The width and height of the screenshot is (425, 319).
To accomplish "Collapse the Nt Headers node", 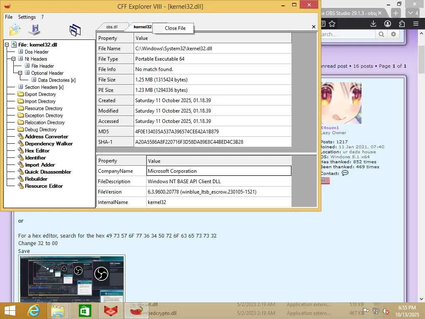I will [13, 59].
